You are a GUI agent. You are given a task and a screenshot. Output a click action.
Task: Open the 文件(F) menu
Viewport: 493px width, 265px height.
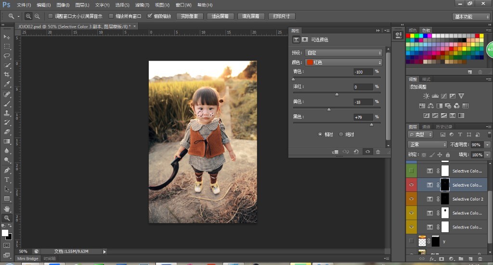click(24, 5)
